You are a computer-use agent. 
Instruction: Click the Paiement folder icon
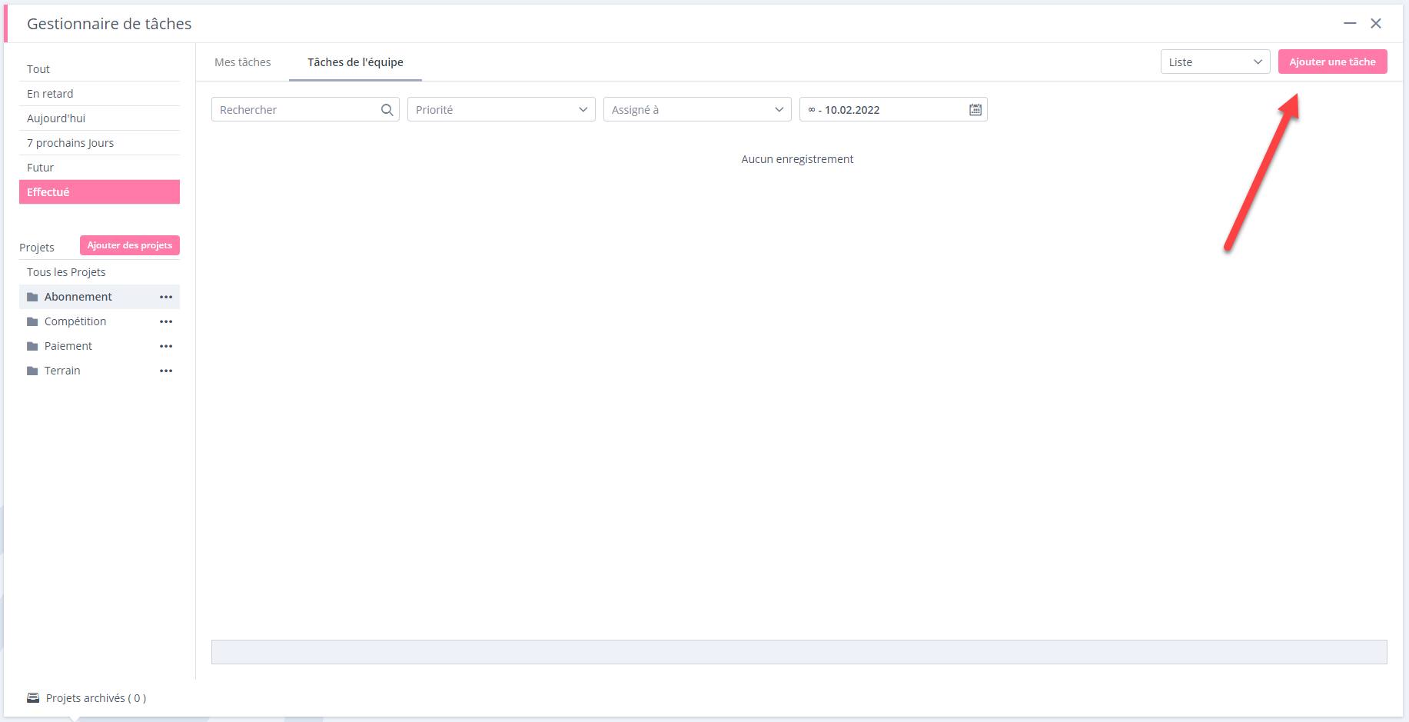[32, 346]
